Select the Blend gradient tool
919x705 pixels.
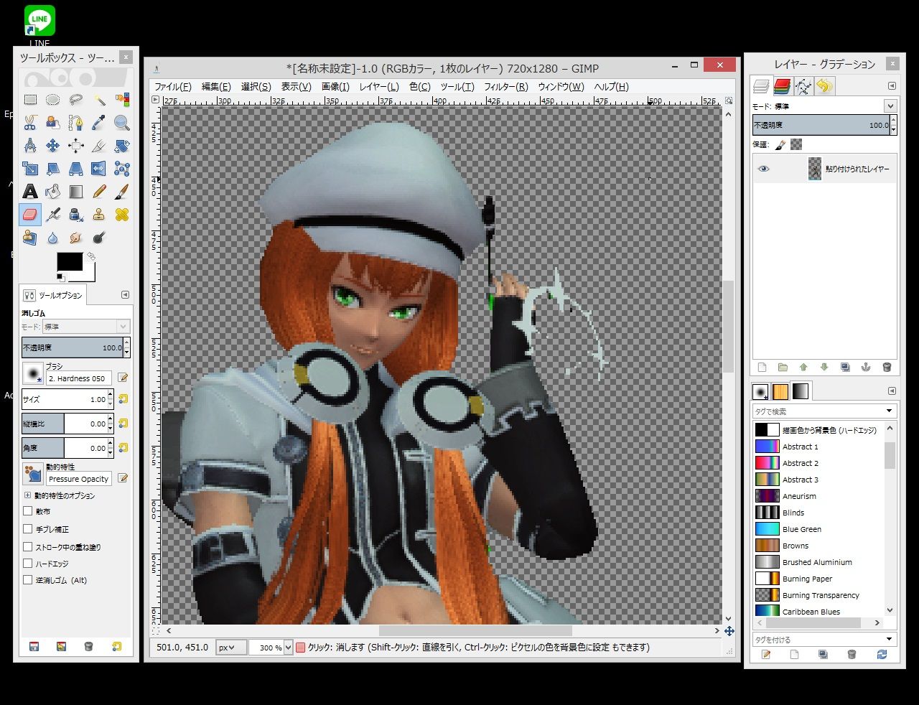click(76, 192)
